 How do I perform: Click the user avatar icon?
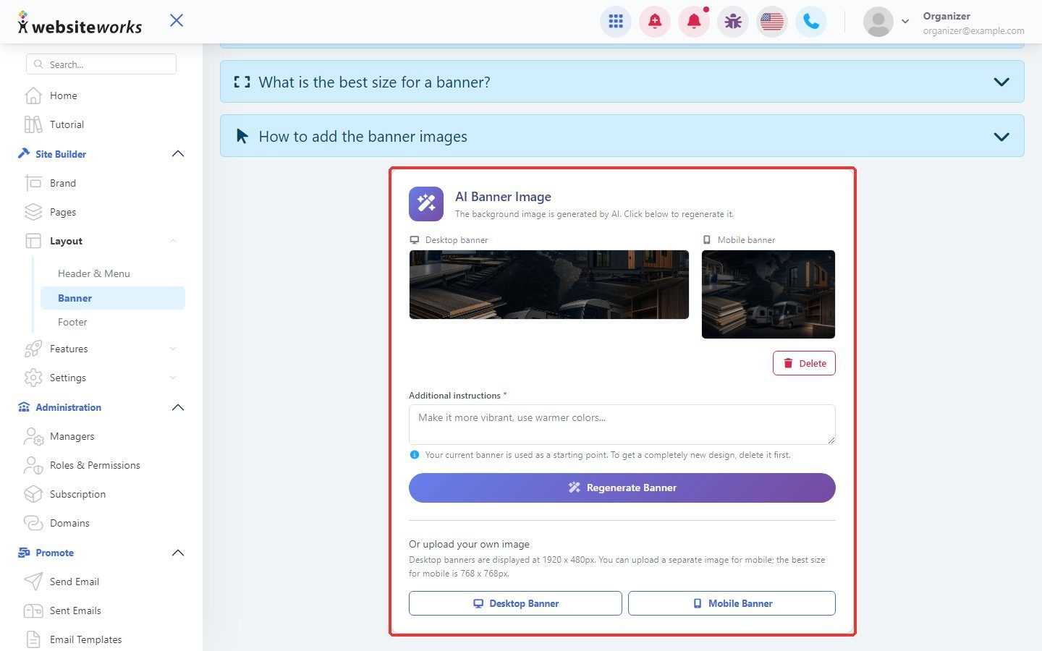point(878,22)
